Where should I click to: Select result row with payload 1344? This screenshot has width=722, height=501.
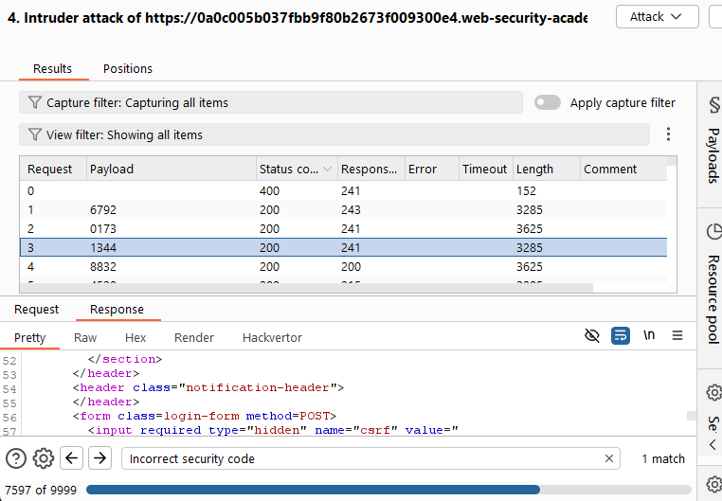click(x=344, y=247)
